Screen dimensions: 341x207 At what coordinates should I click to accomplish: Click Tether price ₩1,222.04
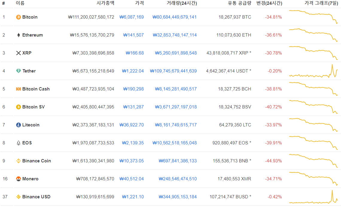pyautogui.click(x=133, y=71)
